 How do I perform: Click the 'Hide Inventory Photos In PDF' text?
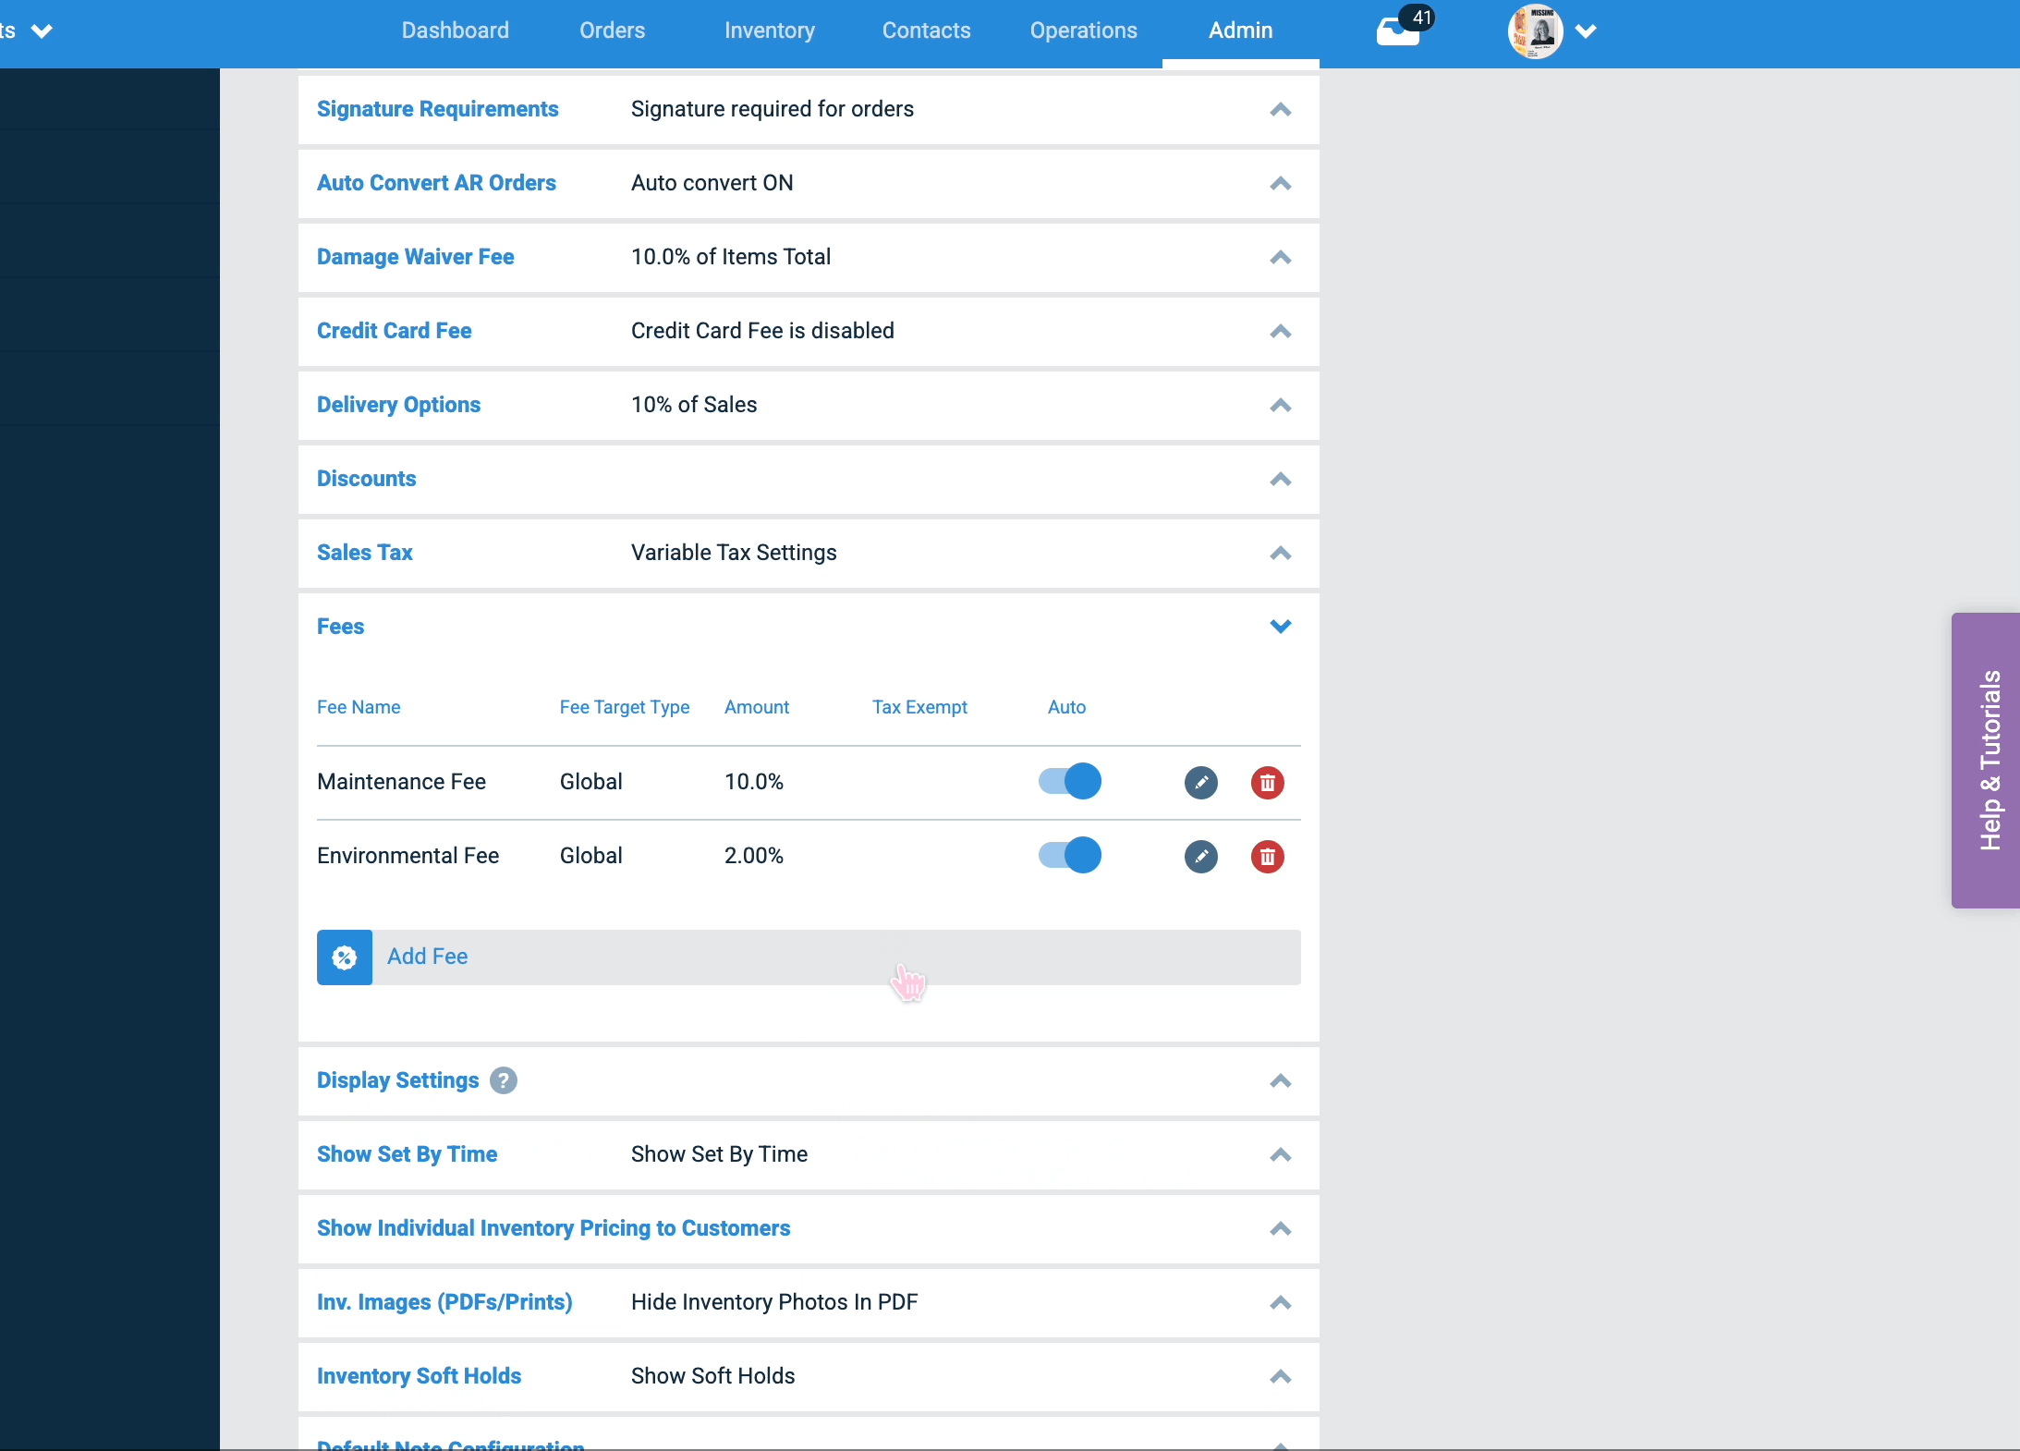pyautogui.click(x=774, y=1302)
